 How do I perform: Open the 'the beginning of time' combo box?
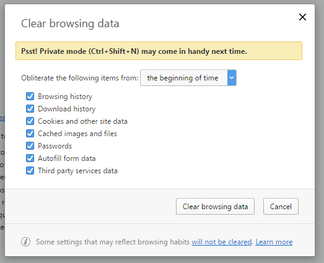pos(188,78)
